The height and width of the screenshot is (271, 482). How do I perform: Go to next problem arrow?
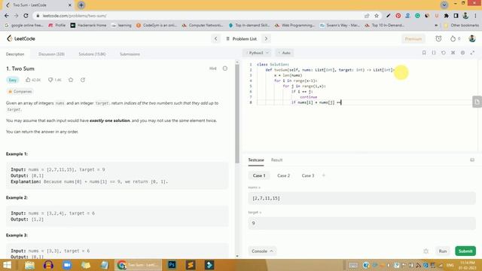coord(266,38)
